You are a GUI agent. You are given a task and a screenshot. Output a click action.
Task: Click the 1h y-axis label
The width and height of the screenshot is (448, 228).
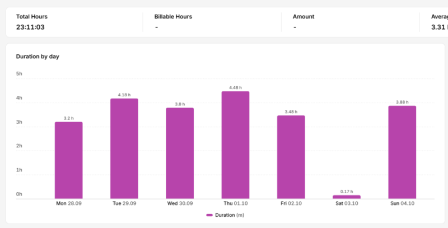click(19, 170)
